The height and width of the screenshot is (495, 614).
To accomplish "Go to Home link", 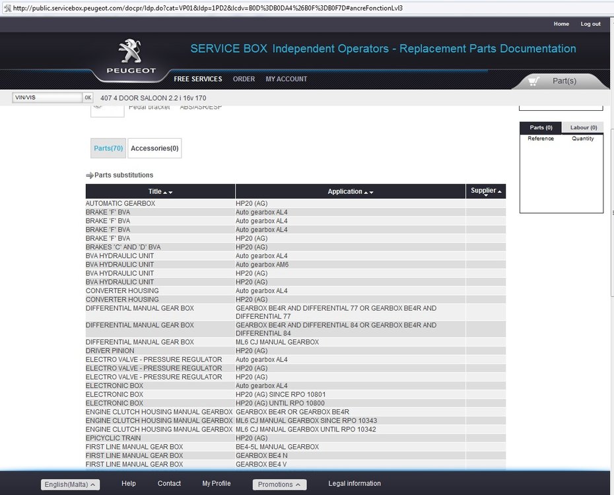I will tap(561, 24).
